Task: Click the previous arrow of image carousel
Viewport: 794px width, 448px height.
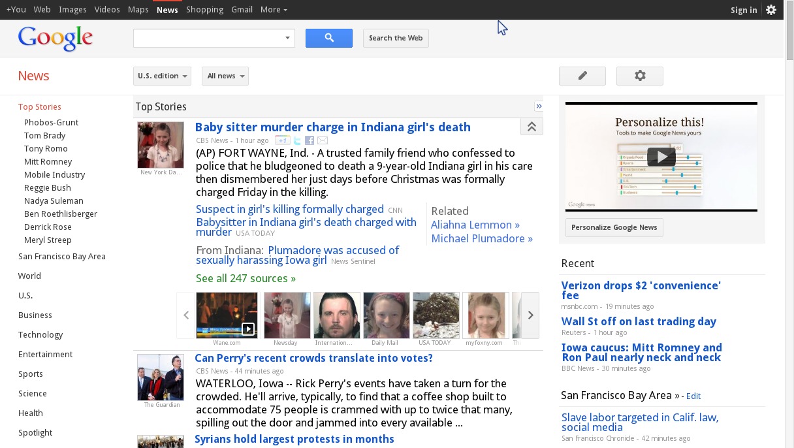Action: point(186,315)
